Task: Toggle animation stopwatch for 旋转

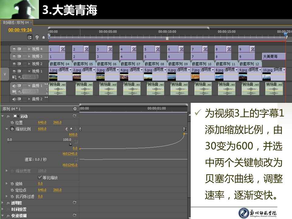Action: point(12,184)
